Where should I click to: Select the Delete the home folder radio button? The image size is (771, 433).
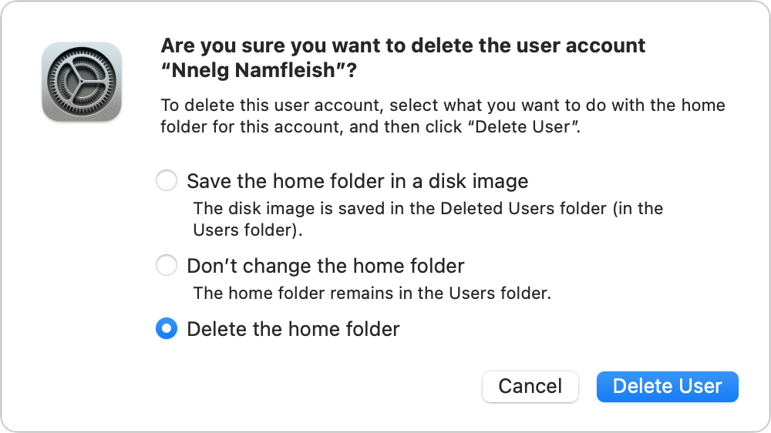[x=167, y=328]
